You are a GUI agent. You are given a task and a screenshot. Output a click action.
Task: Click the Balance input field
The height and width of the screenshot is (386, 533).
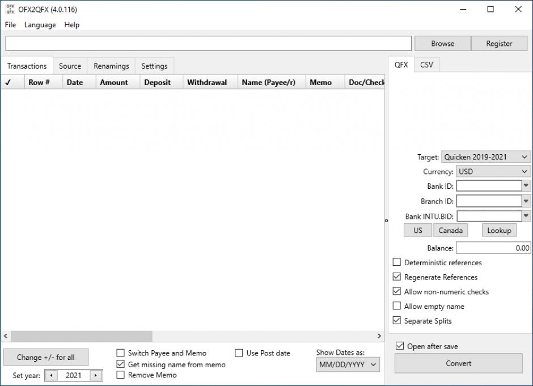(493, 248)
